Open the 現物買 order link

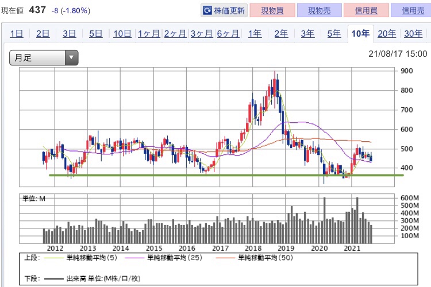point(272,11)
